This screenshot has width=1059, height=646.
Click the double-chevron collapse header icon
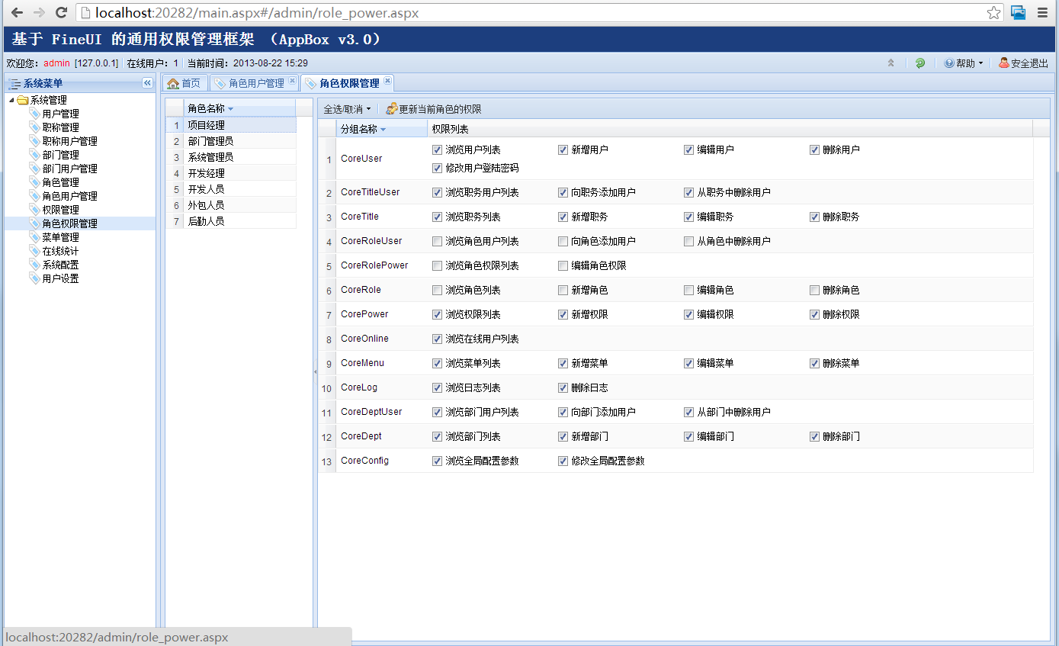(x=891, y=63)
